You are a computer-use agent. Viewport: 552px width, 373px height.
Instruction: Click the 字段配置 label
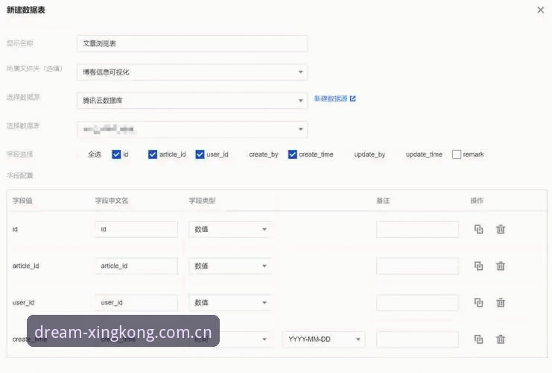click(19, 175)
